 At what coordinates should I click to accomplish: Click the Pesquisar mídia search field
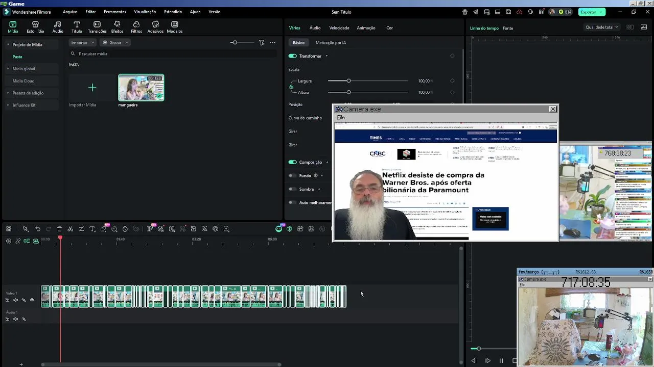click(174, 54)
